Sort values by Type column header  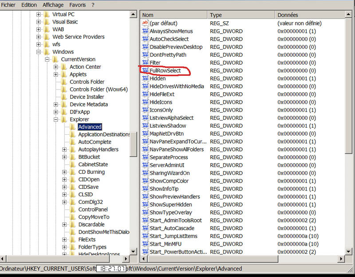coord(241,15)
